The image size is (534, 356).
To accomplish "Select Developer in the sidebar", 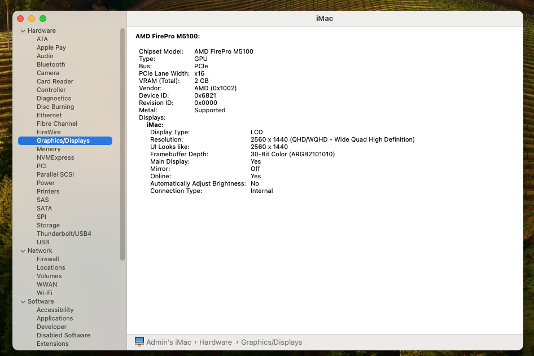I will 51,327.
